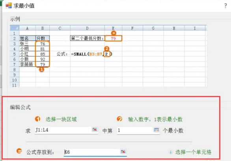Click the 分数 header cell in example

(x=43, y=39)
